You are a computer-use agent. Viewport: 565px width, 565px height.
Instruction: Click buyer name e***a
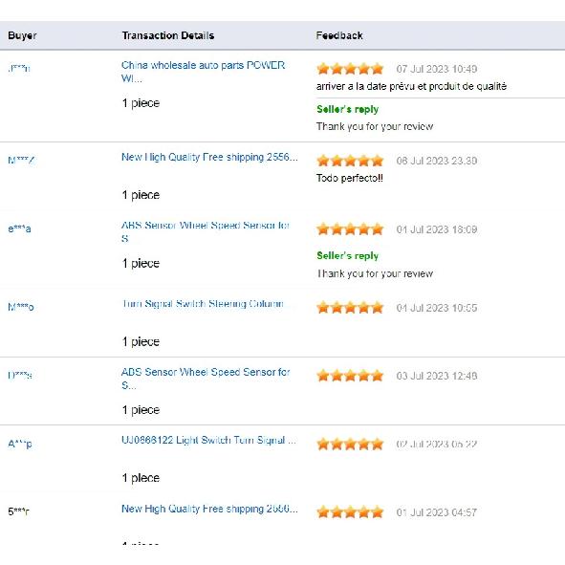[x=19, y=228]
